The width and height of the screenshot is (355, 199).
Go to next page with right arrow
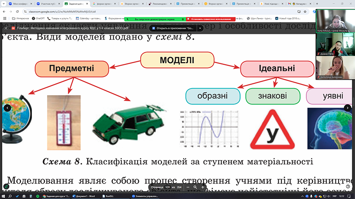(x=347, y=108)
